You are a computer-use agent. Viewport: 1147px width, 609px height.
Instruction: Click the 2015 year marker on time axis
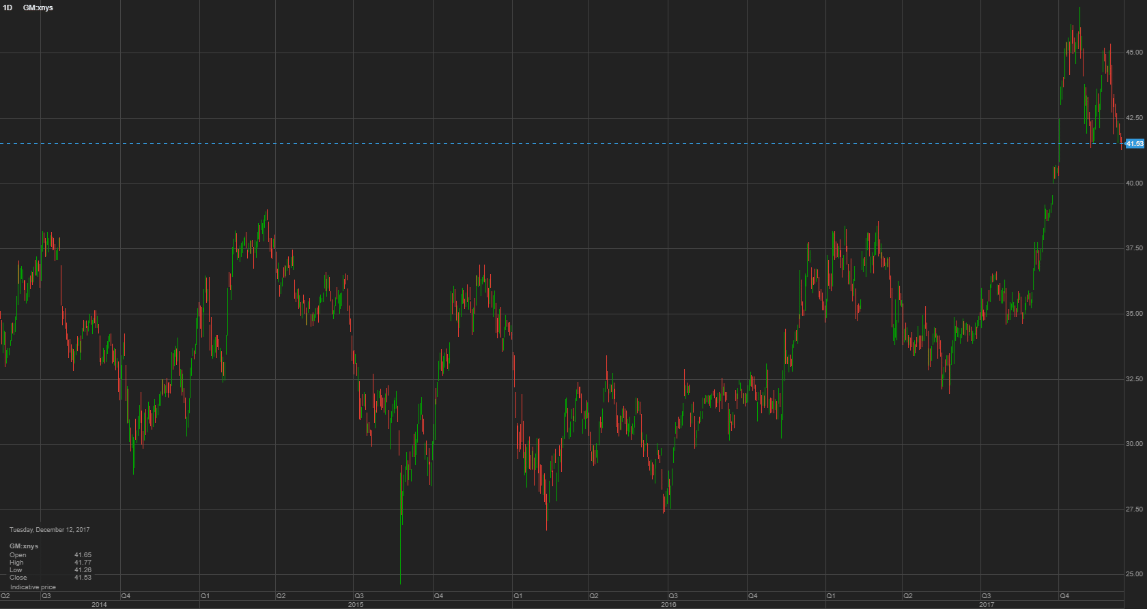coord(356,605)
